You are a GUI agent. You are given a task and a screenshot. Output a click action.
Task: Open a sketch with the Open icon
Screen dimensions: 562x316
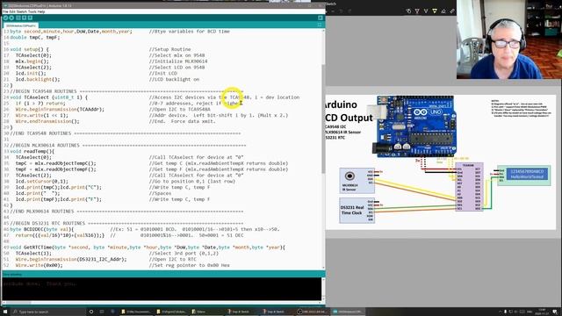click(x=24, y=18)
